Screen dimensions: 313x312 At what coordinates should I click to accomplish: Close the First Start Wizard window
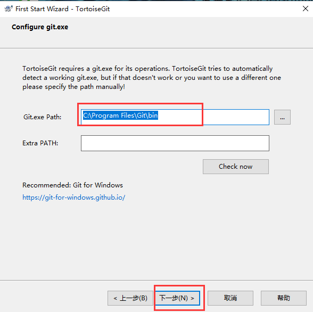(306, 9)
